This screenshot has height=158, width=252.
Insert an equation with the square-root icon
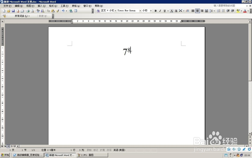pos(187,11)
